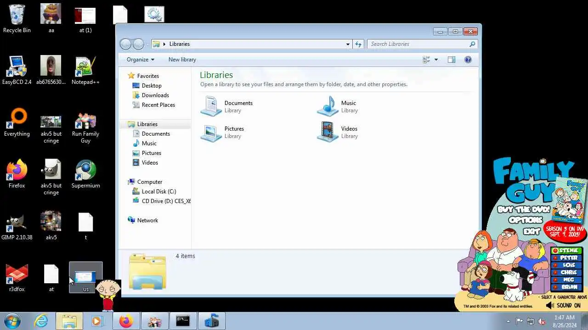Click Exit in Family Guy app
588x330 pixels.
531,231
